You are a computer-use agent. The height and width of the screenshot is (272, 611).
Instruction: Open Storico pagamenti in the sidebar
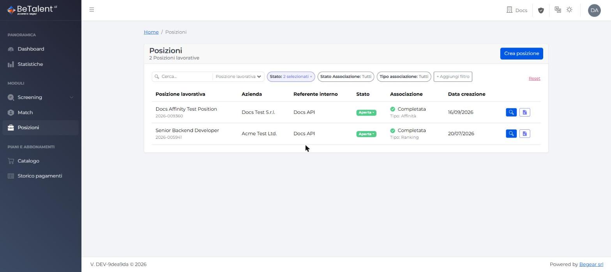click(x=41, y=176)
